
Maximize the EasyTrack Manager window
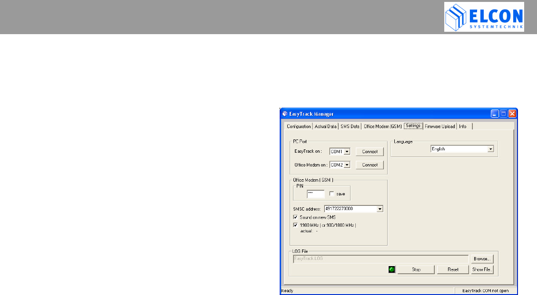[x=503, y=114]
